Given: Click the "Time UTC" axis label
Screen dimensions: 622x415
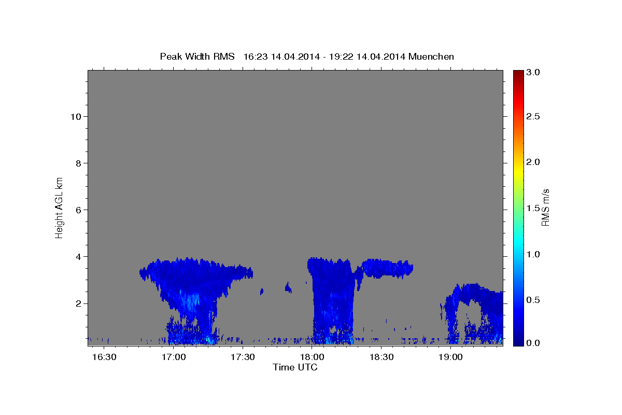Looking at the screenshot, I should pyautogui.click(x=295, y=367).
